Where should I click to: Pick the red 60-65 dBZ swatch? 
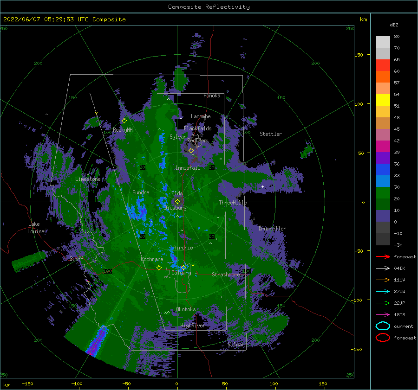[383, 65]
